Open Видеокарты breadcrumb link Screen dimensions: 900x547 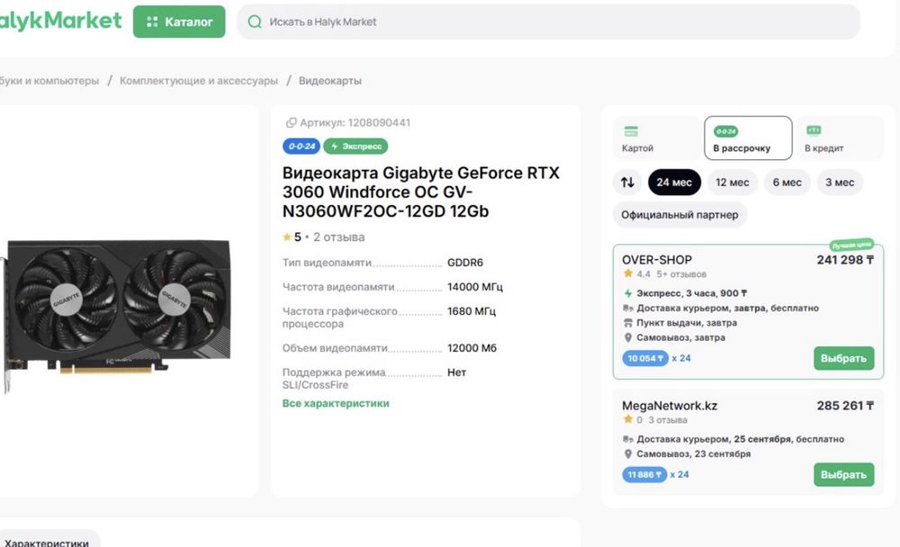pos(330,81)
